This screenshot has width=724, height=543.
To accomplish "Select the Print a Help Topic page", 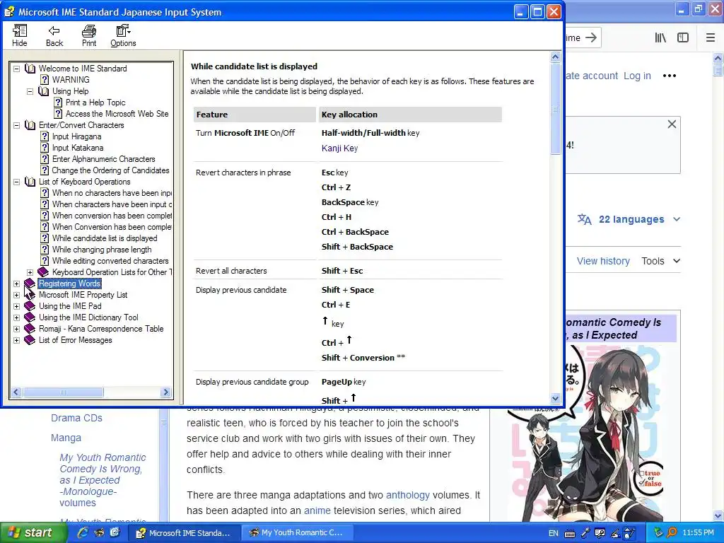I will pyautogui.click(x=95, y=102).
